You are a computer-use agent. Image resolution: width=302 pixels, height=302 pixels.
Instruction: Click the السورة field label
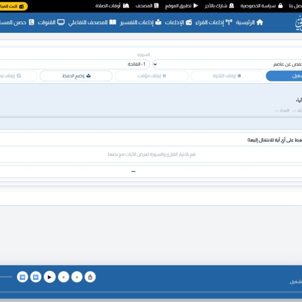(143, 55)
